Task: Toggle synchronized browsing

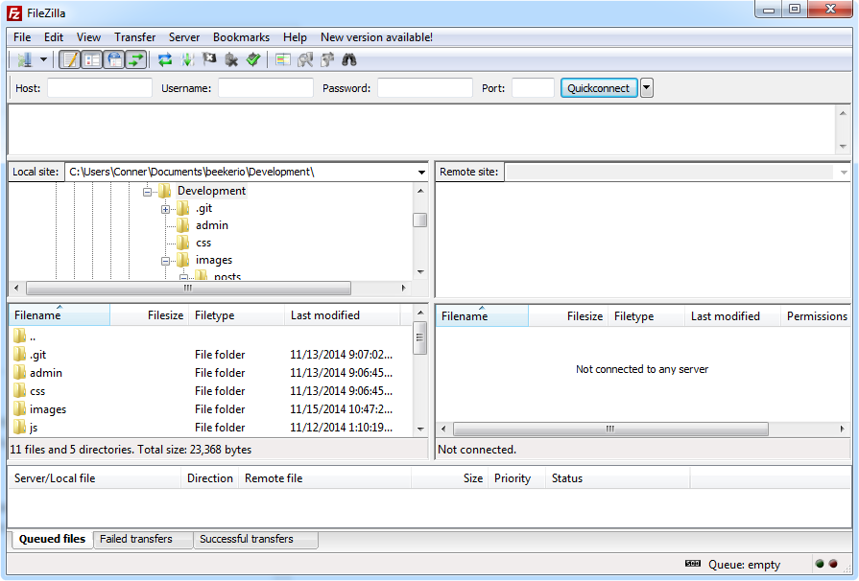Action: (x=326, y=58)
